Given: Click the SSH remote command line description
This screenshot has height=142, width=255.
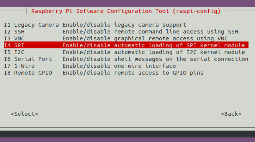Looking at the screenshot, I should (x=150, y=32).
